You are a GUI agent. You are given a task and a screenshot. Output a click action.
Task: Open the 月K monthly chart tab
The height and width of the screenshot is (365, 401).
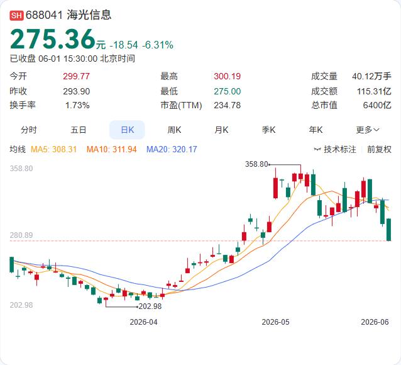click(221, 130)
